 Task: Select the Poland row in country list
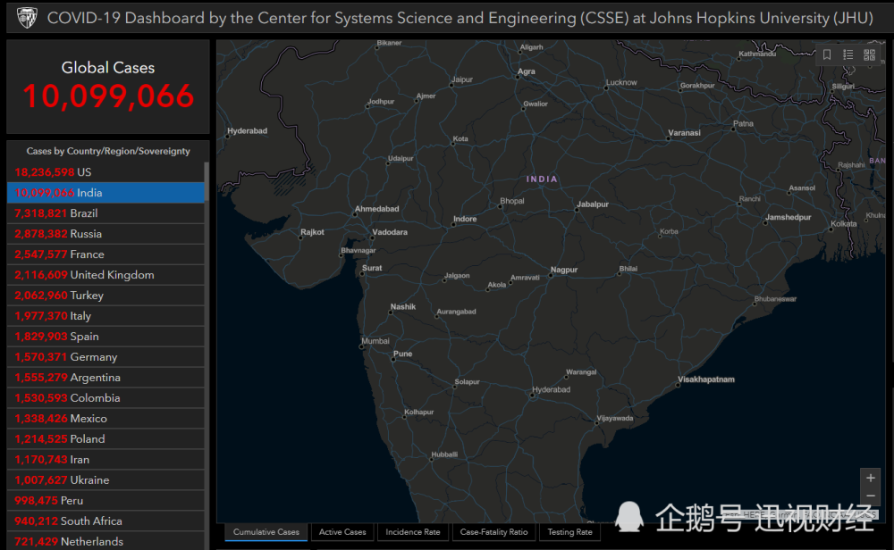tap(105, 438)
